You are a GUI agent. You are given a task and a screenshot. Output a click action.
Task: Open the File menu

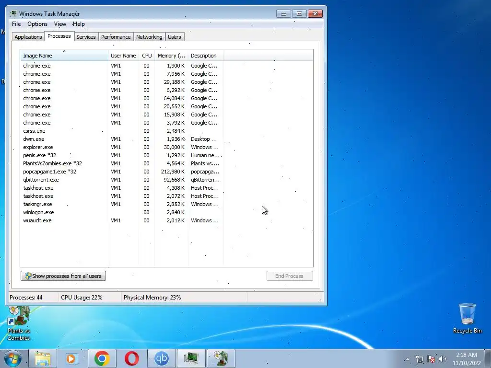point(16,24)
